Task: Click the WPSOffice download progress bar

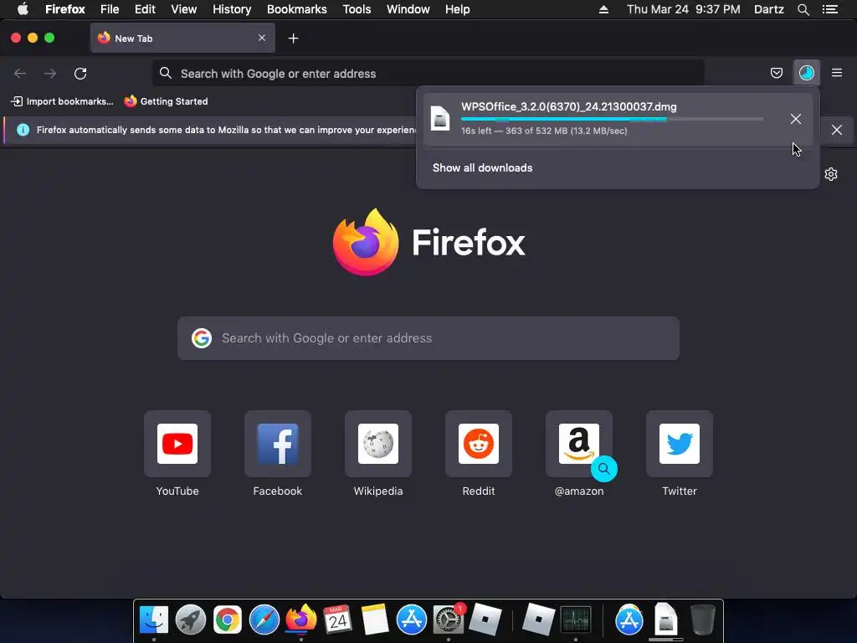Action: 612,119
